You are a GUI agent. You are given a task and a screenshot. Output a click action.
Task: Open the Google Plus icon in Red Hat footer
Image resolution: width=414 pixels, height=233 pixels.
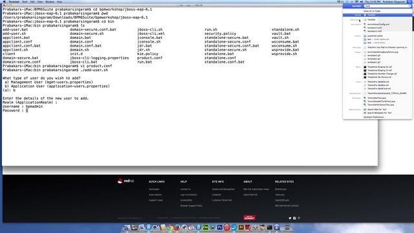pos(299,218)
